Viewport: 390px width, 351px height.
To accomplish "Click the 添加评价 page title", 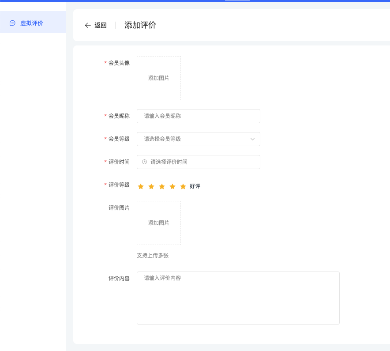I will [140, 25].
